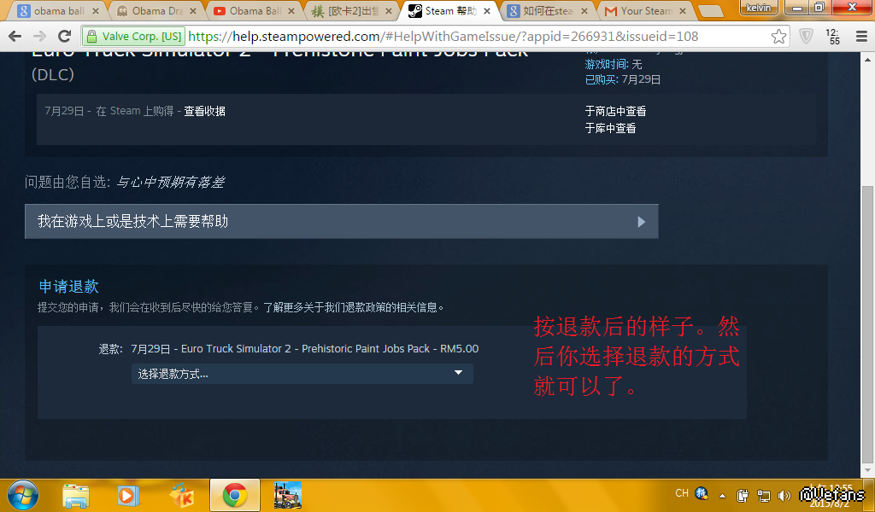Click the shield extension icon
This screenshot has height=512, width=875.
tap(806, 37)
